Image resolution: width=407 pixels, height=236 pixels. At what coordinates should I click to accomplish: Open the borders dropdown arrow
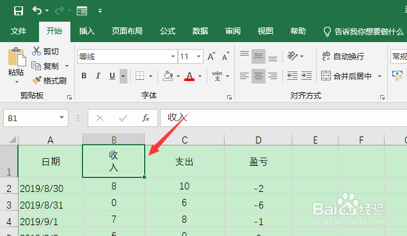(151, 76)
